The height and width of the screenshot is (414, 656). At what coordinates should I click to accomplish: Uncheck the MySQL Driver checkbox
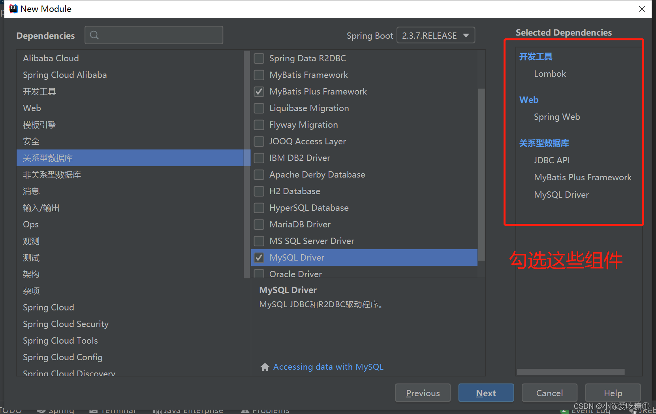tap(259, 258)
